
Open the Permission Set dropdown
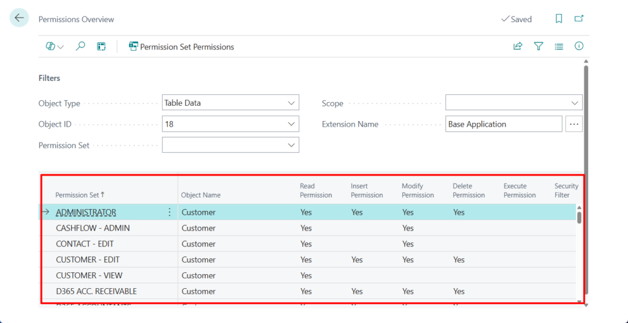click(292, 146)
